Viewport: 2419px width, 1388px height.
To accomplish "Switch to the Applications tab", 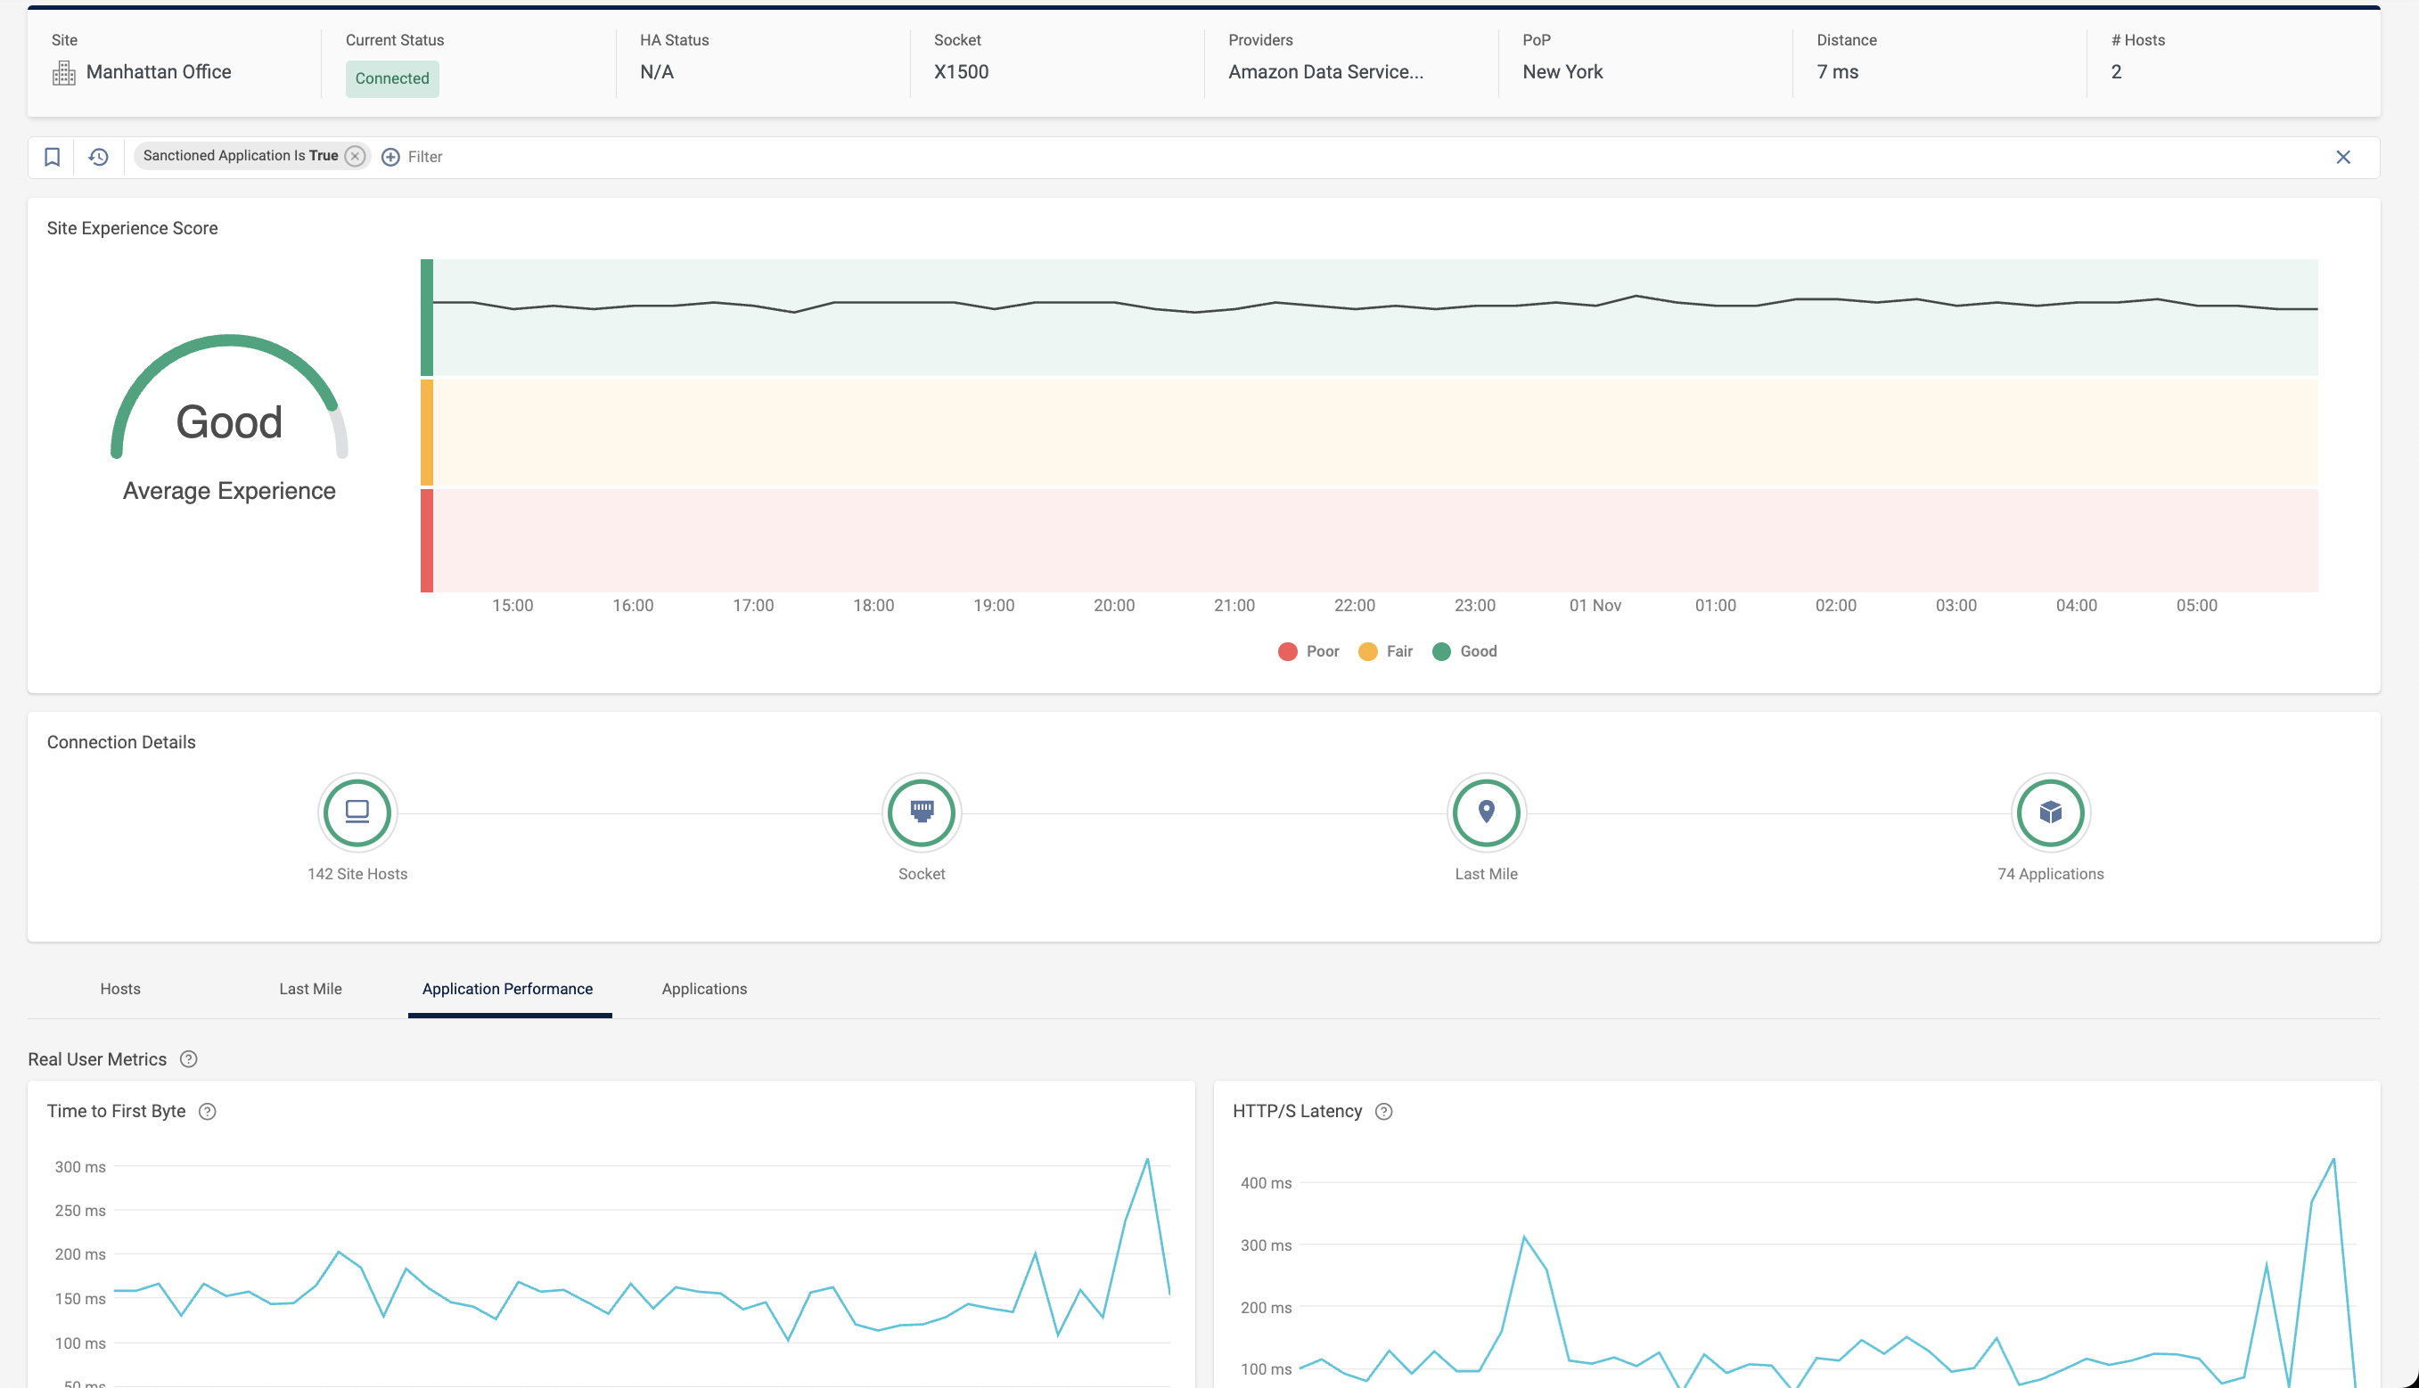I will pos(705,989).
